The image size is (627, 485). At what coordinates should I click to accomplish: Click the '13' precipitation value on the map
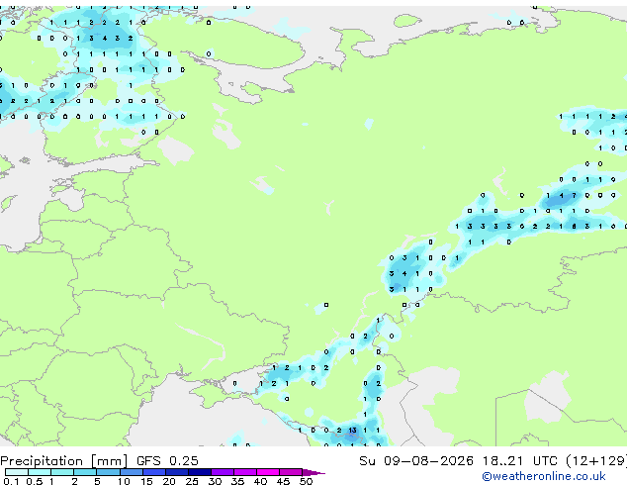tap(352, 431)
